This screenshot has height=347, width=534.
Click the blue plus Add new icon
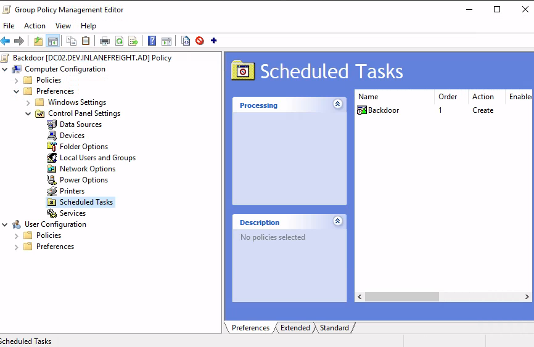tap(214, 41)
